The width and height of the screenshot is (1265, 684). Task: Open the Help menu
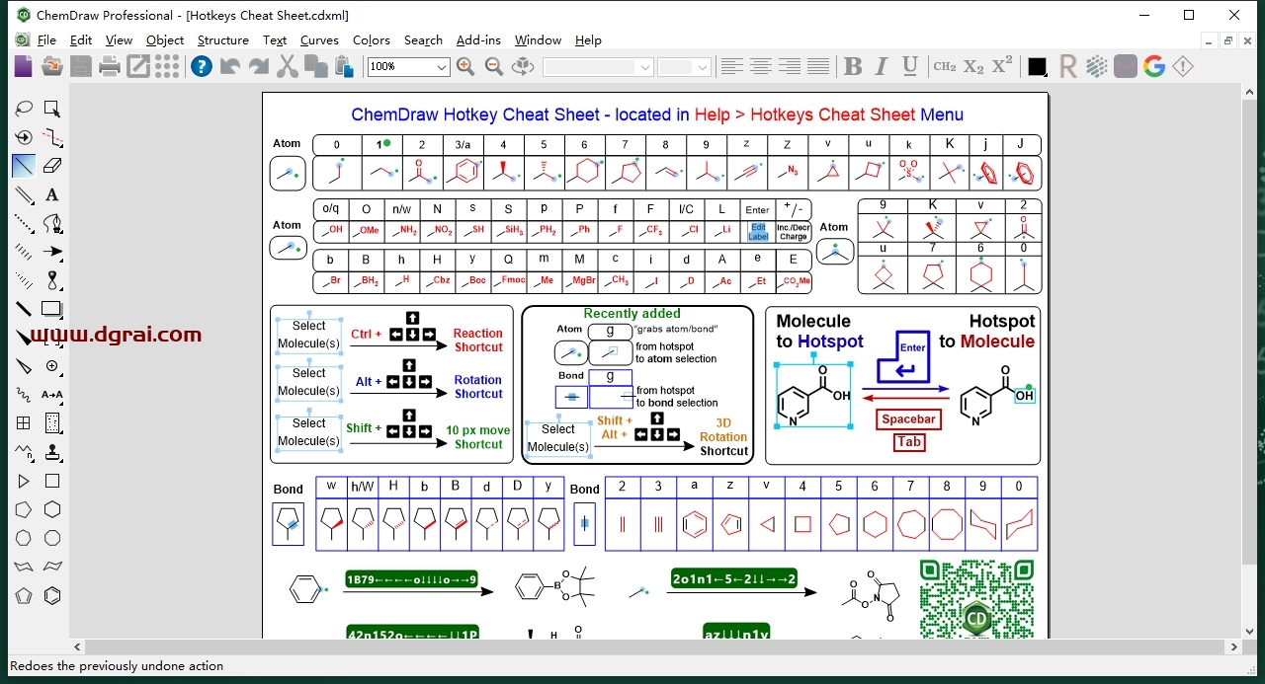point(588,40)
